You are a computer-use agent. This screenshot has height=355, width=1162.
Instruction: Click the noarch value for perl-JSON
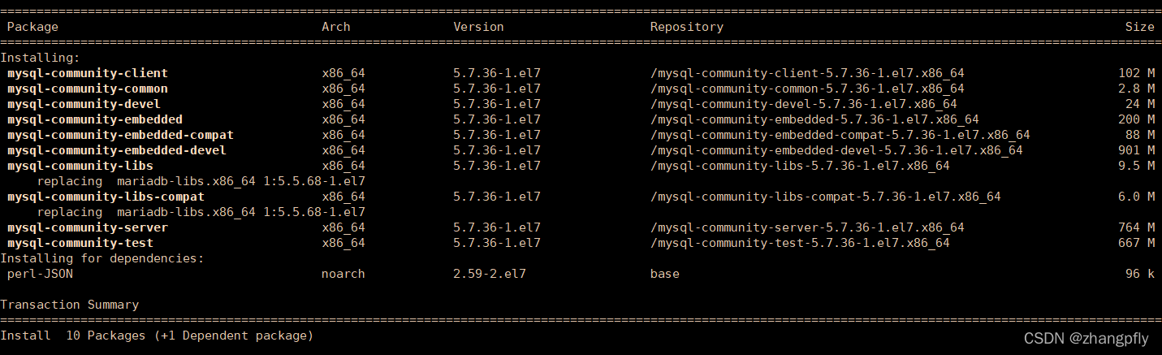[x=343, y=274]
